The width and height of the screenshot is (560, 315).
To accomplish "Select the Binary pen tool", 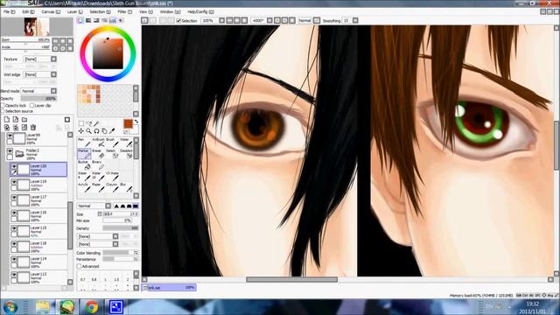I will click(x=98, y=164).
